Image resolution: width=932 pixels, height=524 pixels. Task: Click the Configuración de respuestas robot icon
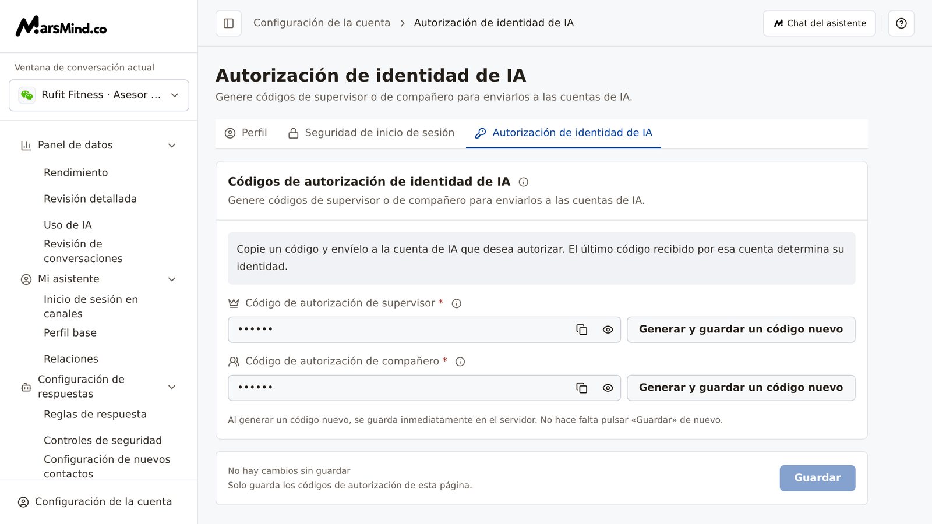(26, 387)
